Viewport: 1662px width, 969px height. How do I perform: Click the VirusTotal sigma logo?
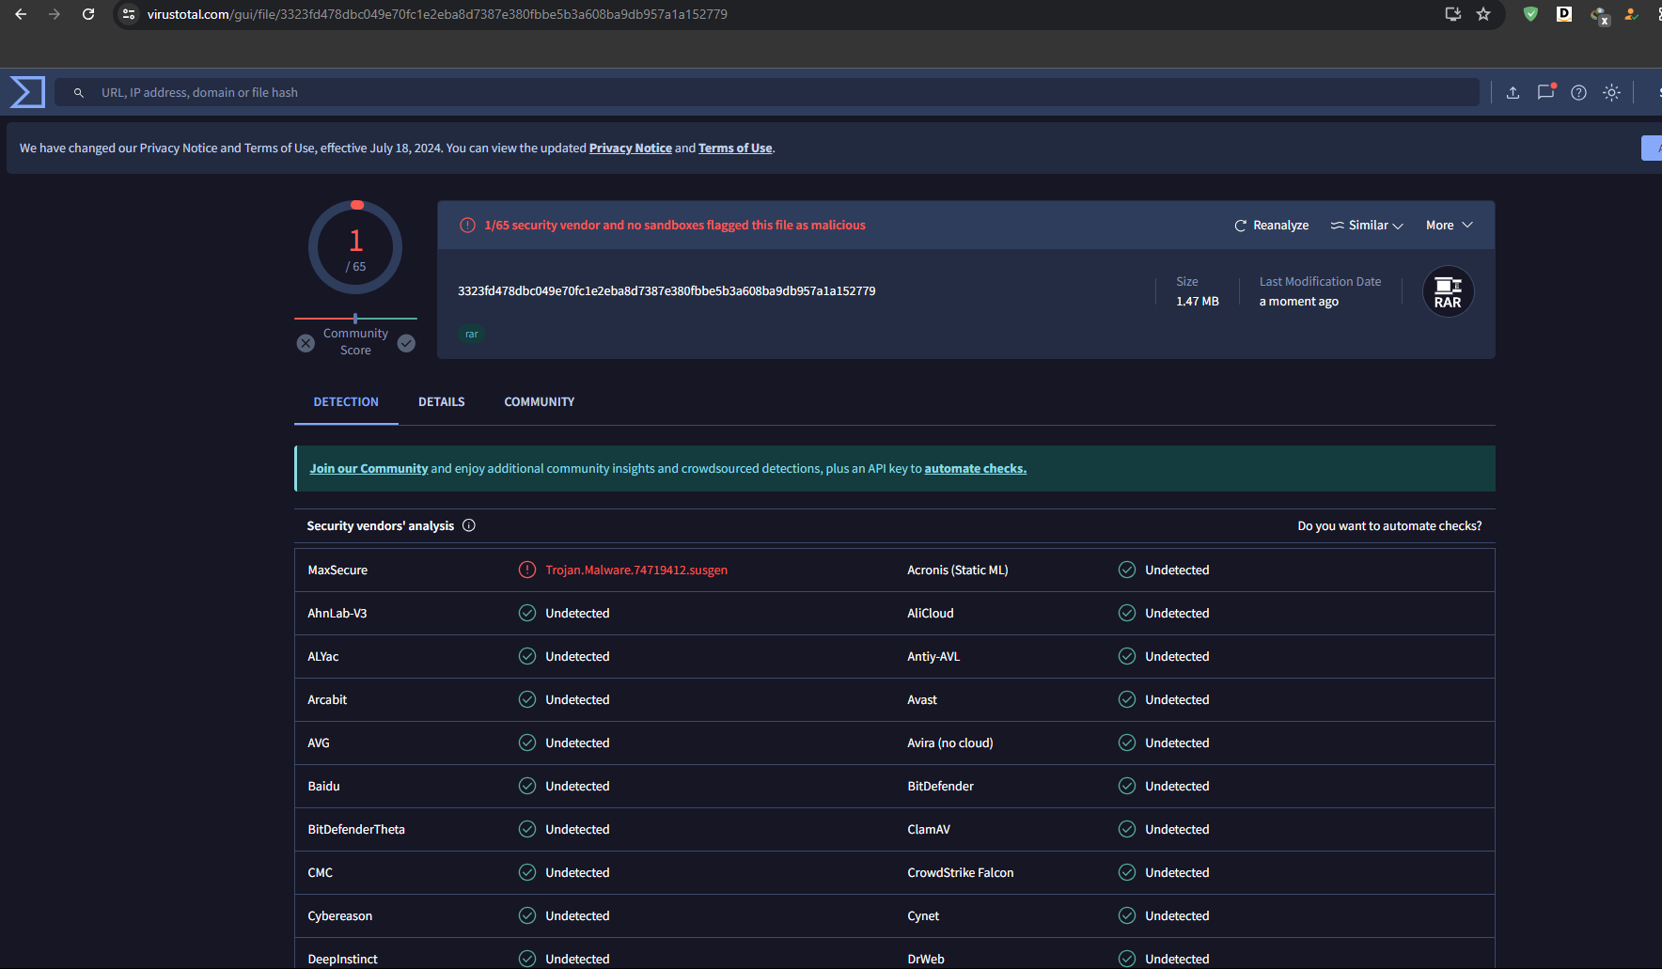click(27, 92)
